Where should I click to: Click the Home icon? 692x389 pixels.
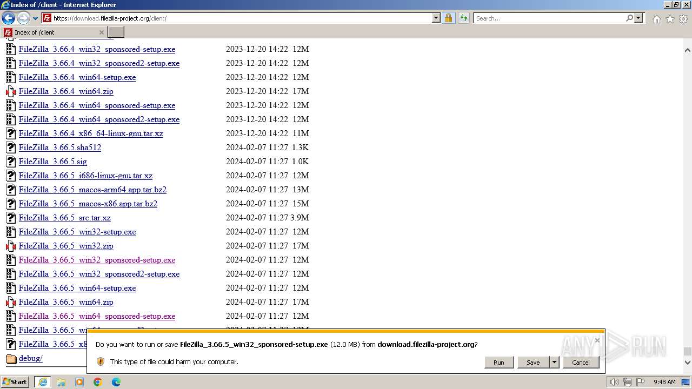(656, 19)
